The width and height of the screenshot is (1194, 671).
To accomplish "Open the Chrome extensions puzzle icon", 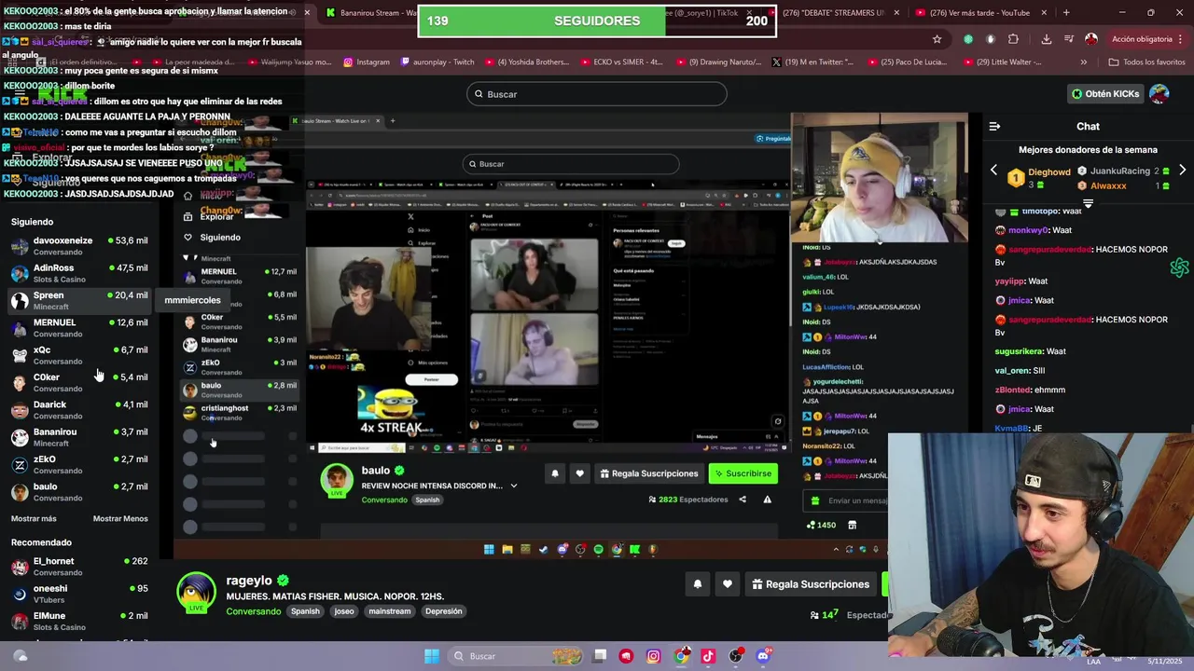I will pyautogui.click(x=1013, y=39).
